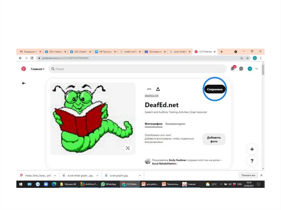The width and height of the screenshot is (281, 210).
Task: Close the (12) Pinterest tab
Action: [215, 52]
